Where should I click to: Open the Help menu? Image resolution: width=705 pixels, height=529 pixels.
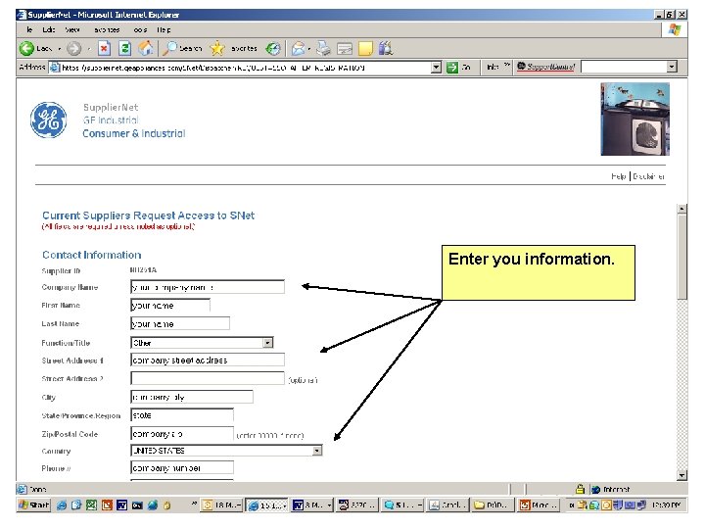tap(164, 29)
